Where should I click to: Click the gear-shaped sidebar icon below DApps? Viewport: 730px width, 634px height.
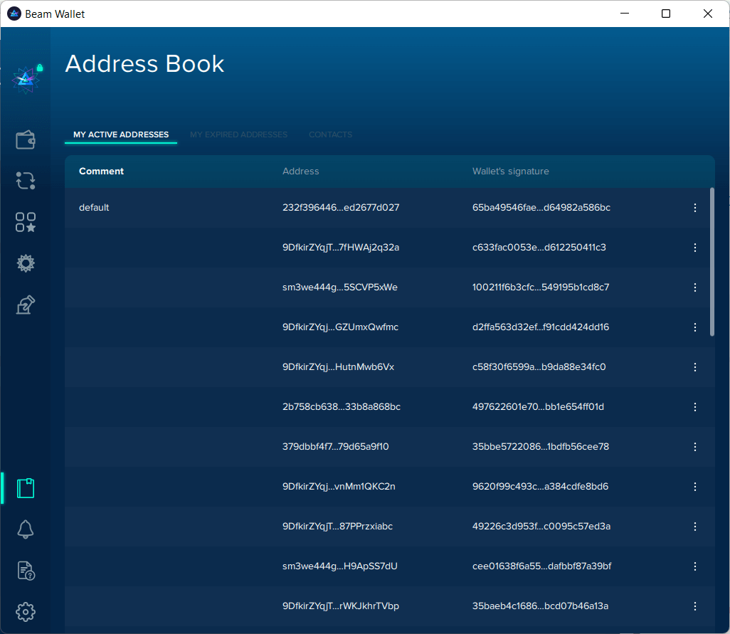tap(26, 264)
